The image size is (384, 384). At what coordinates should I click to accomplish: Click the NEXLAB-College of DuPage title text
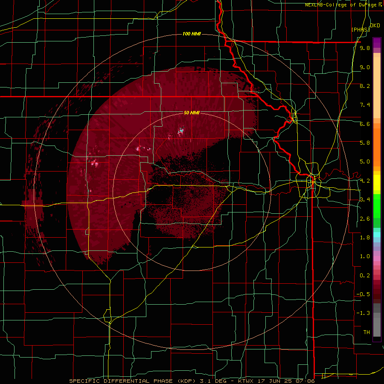click(340, 5)
